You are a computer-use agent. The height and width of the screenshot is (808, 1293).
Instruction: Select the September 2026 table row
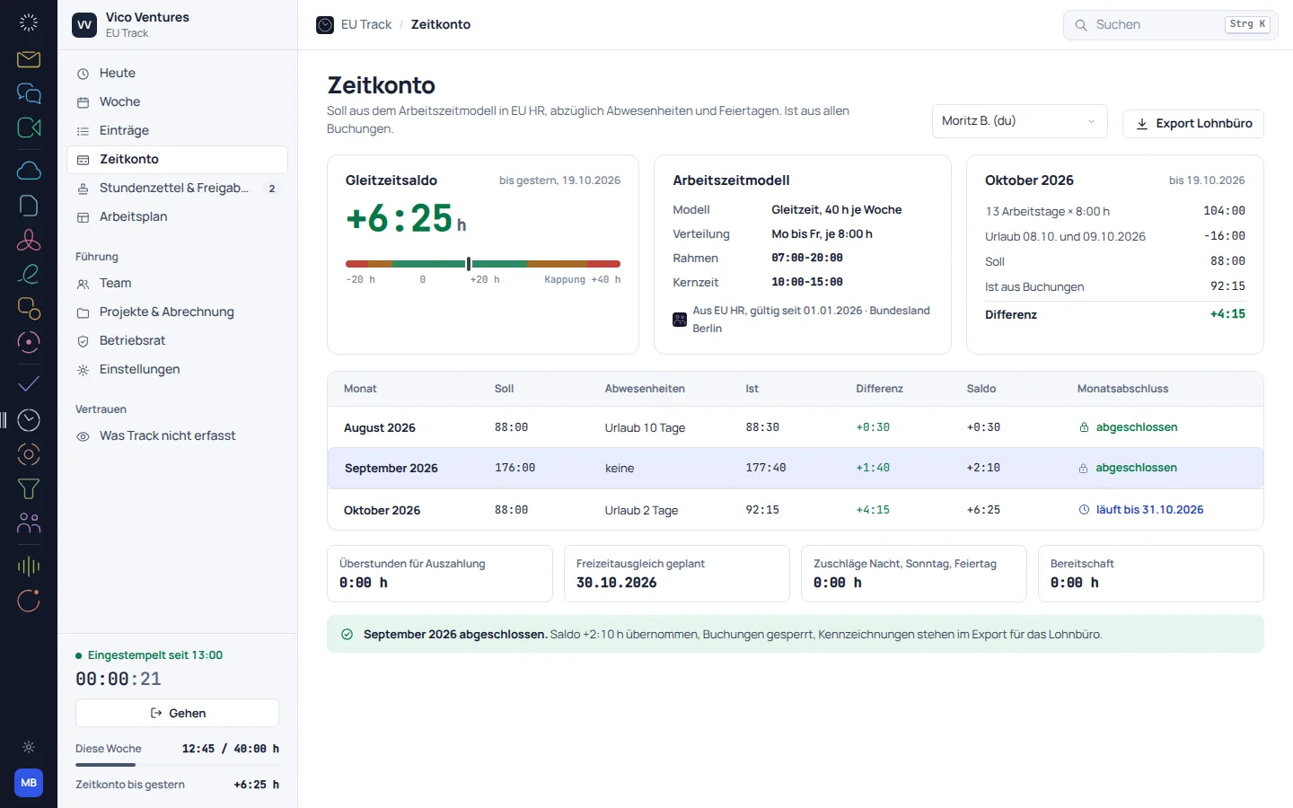(x=796, y=468)
